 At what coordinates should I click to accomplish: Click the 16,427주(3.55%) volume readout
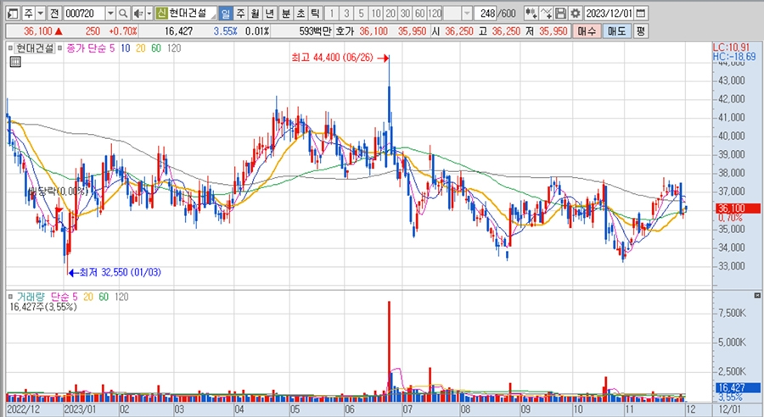tap(43, 307)
